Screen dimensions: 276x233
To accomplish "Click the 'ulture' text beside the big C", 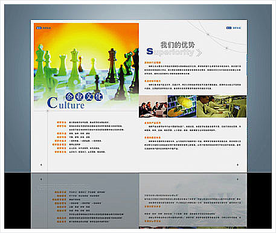I will pyautogui.click(x=72, y=105).
